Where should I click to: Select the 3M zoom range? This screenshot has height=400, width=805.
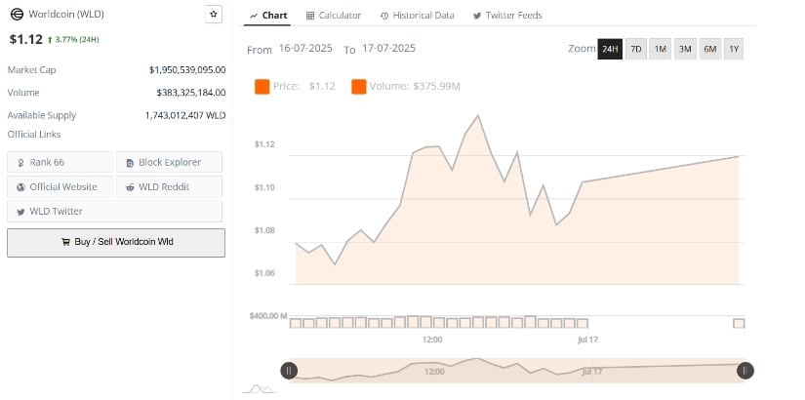[685, 50]
